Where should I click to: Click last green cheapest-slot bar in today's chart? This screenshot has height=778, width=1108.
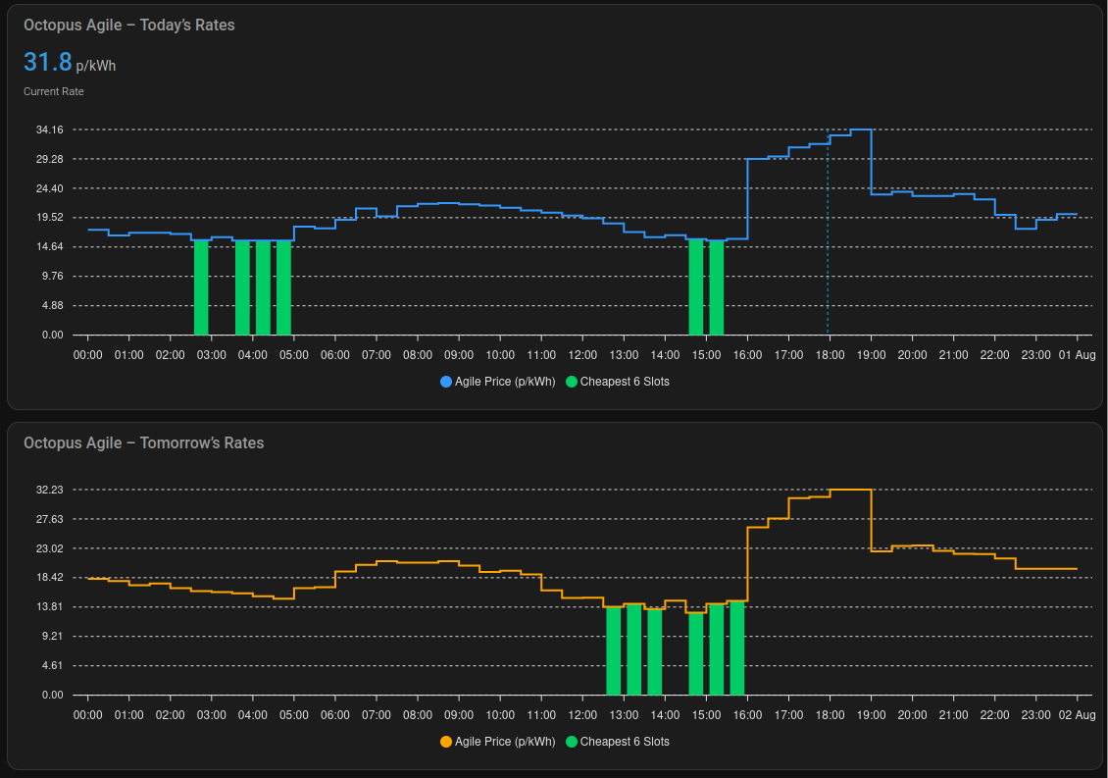[x=717, y=287]
